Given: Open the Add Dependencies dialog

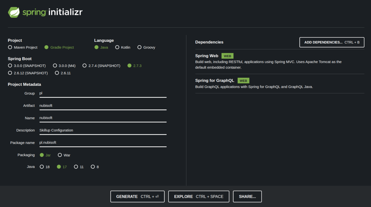Looking at the screenshot, I should point(332,42).
